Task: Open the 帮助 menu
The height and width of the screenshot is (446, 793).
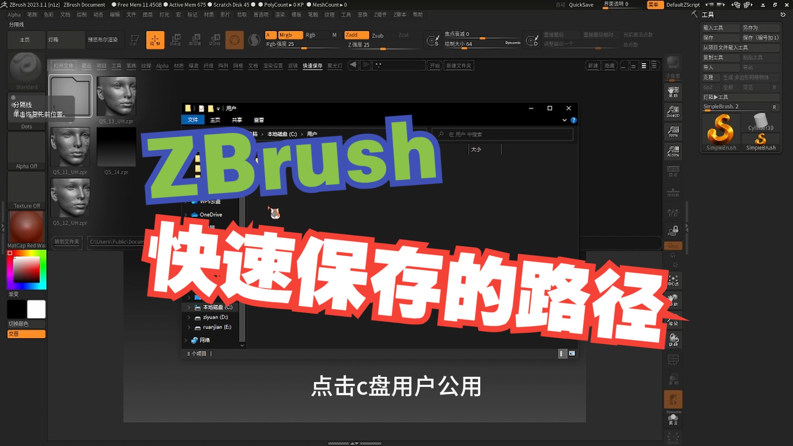Action: pyautogui.click(x=418, y=14)
